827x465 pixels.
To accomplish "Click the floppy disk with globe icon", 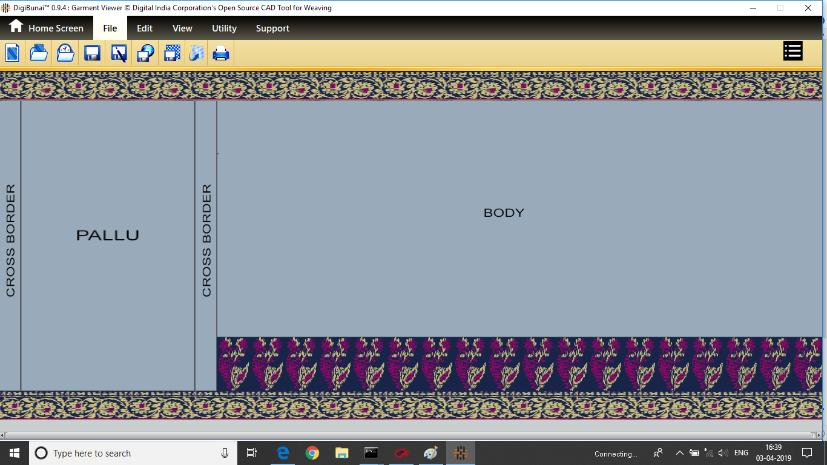I will click(x=145, y=53).
